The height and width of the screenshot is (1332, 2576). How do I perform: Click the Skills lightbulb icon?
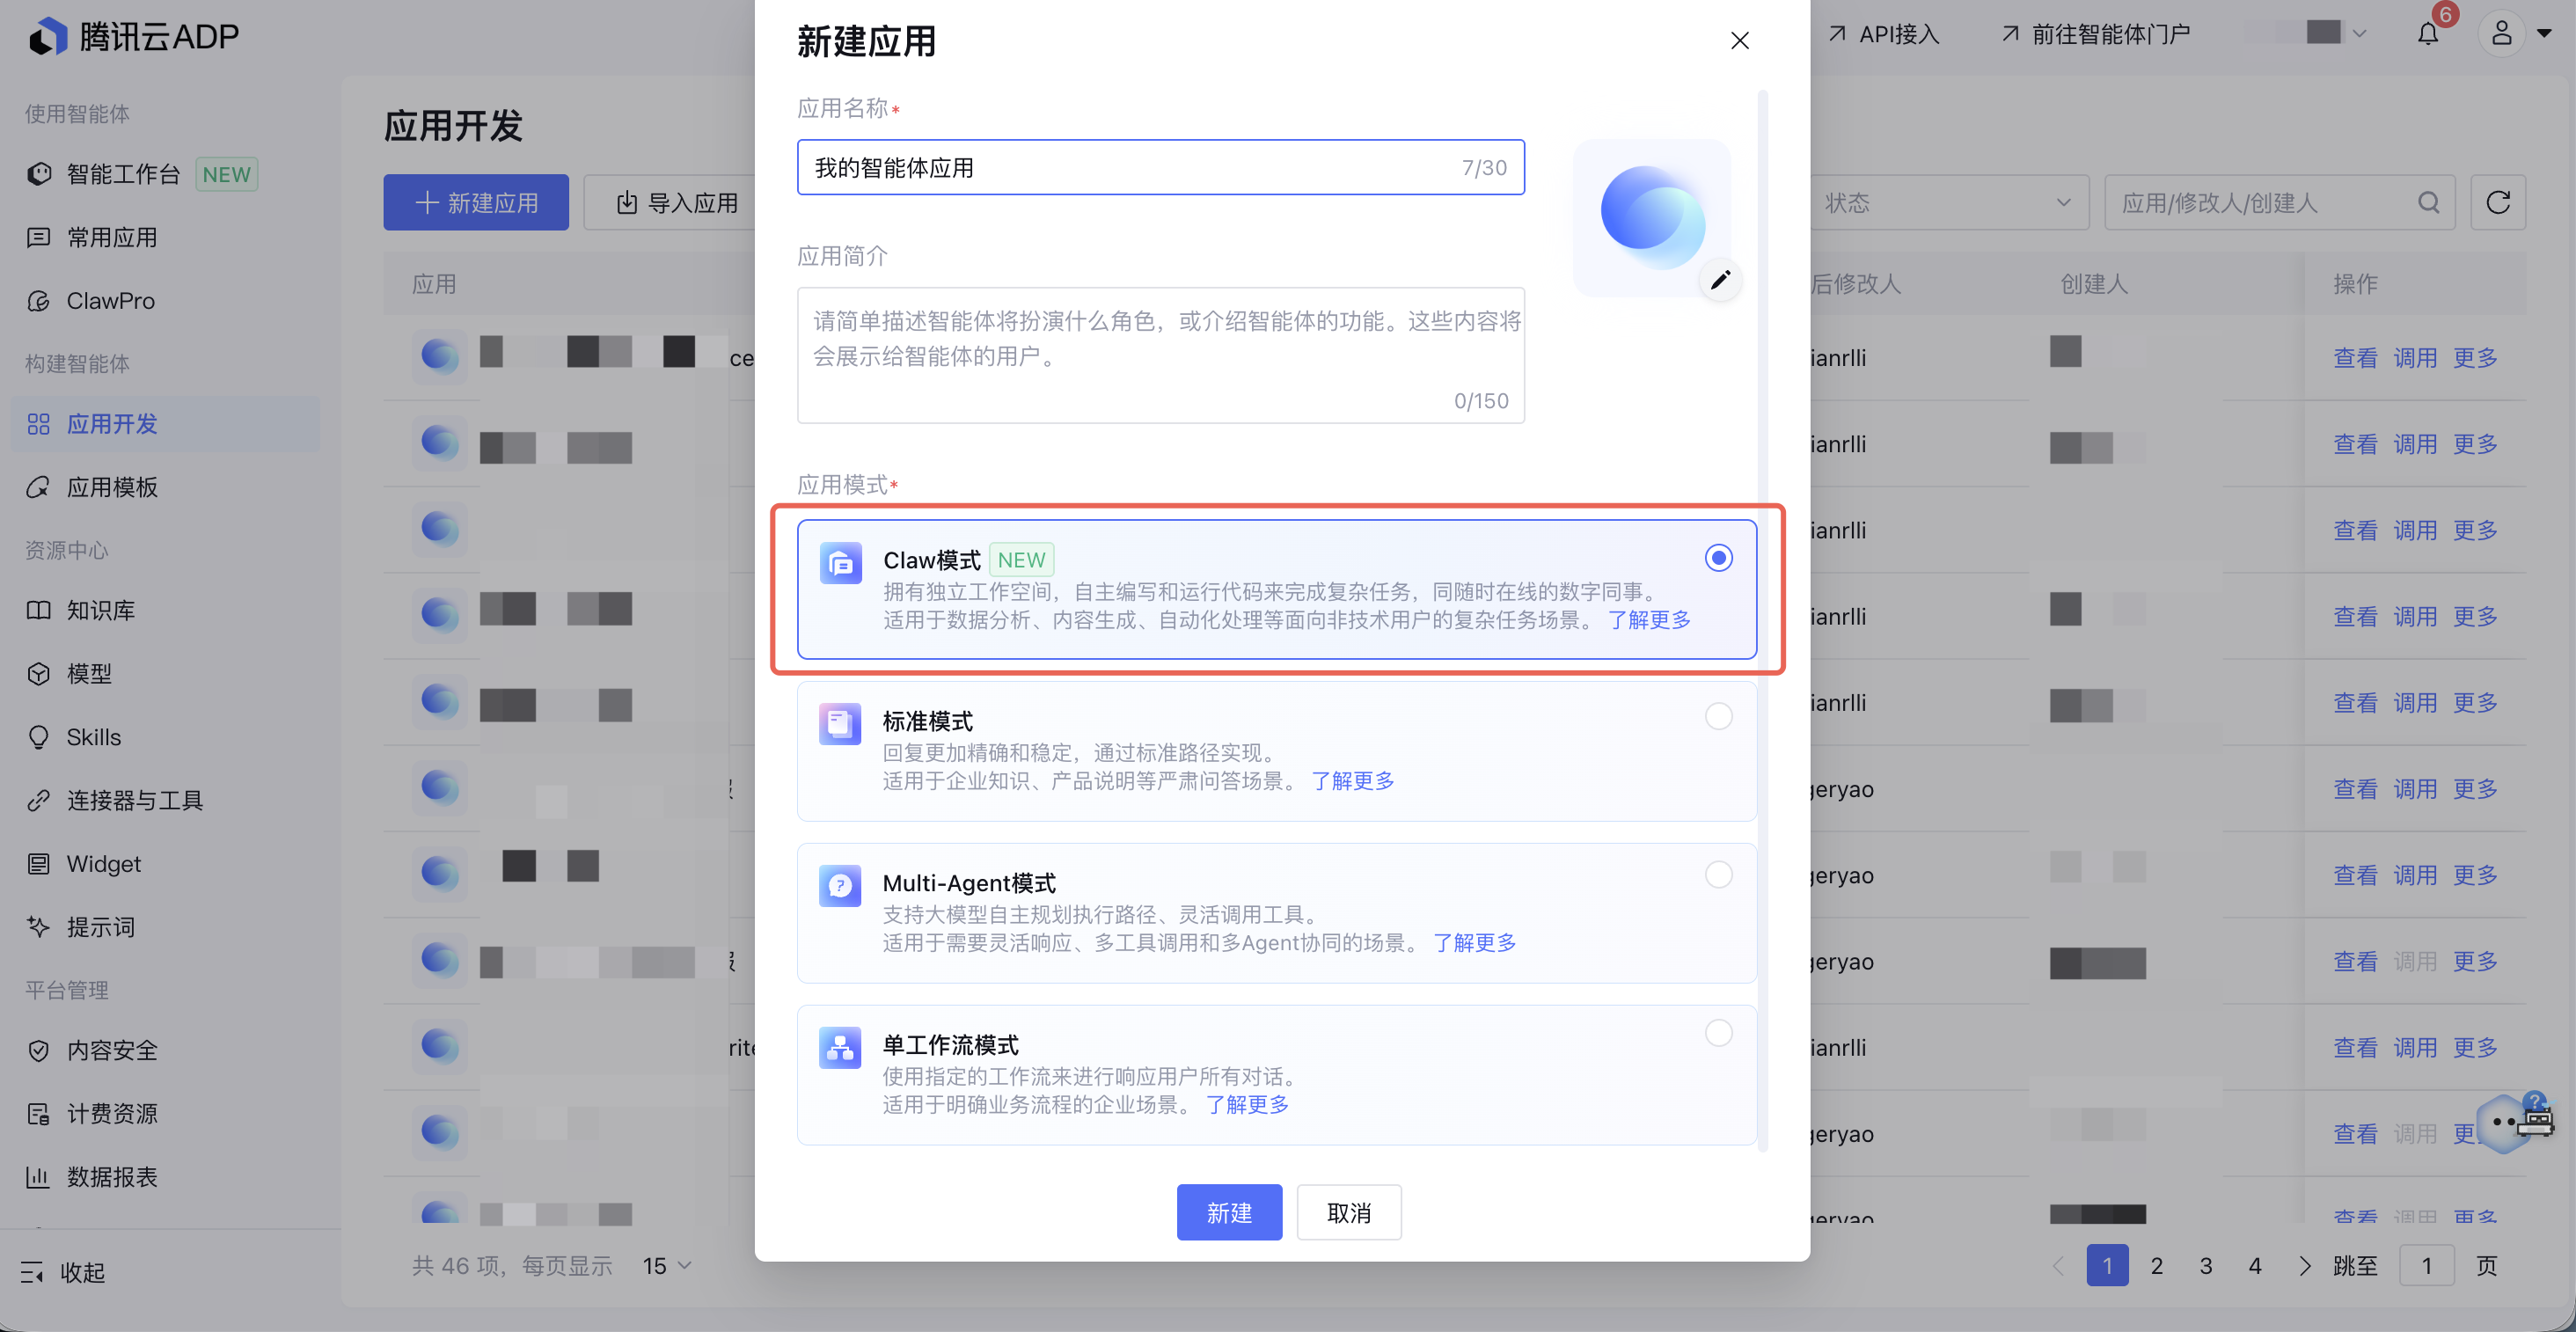coord(38,737)
